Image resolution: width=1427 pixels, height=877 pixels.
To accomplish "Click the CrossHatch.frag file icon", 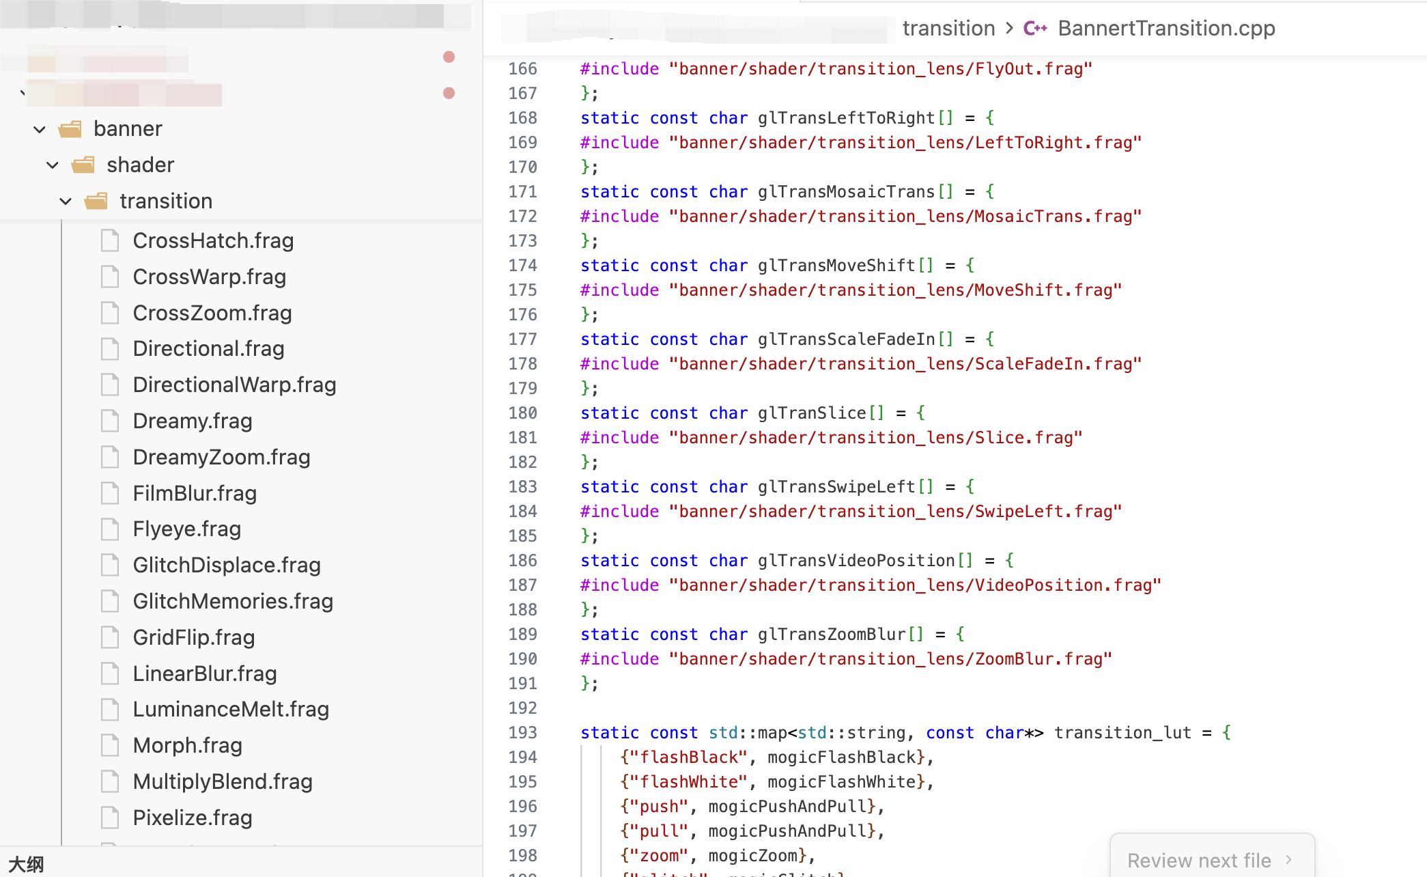I will [110, 240].
